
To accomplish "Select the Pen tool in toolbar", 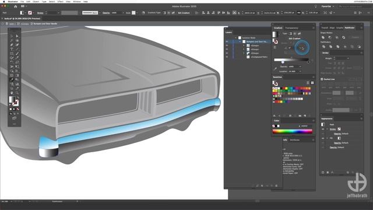I will click(12, 45).
